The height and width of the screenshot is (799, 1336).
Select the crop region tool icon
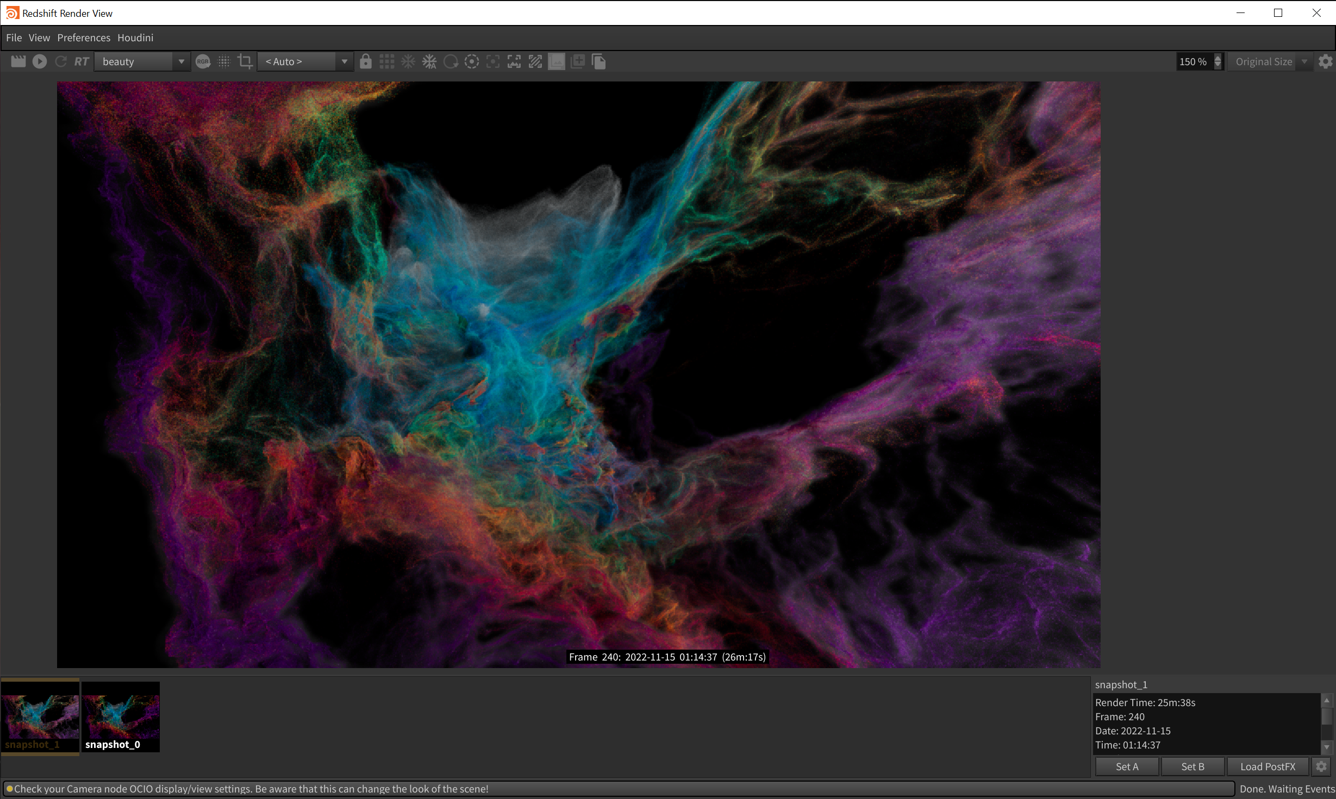point(245,61)
